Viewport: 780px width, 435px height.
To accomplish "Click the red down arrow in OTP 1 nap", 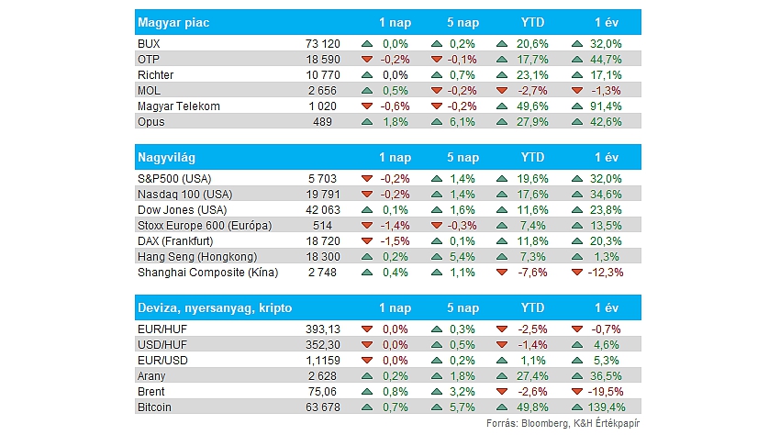I will coord(367,59).
